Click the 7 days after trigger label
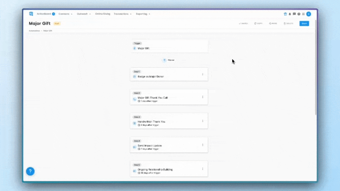 coord(148,149)
